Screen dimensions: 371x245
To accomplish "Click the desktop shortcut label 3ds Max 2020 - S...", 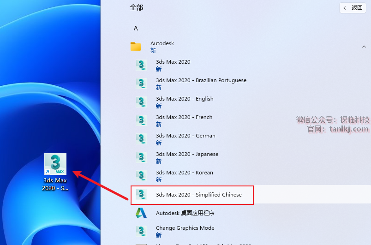I will [x=55, y=184].
